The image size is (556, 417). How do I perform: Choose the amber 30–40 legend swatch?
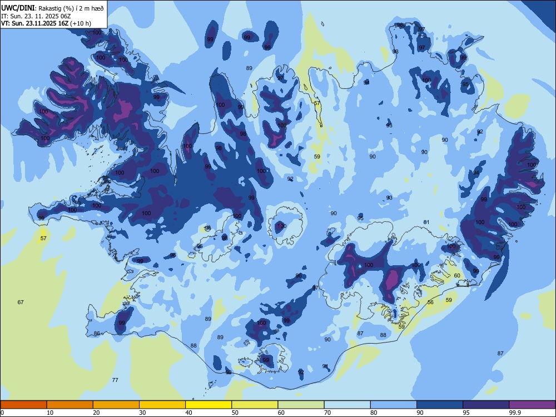pyautogui.click(x=162, y=405)
